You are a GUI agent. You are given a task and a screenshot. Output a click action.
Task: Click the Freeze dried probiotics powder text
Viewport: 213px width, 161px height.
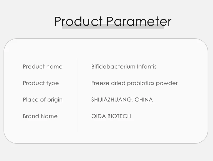(134, 83)
